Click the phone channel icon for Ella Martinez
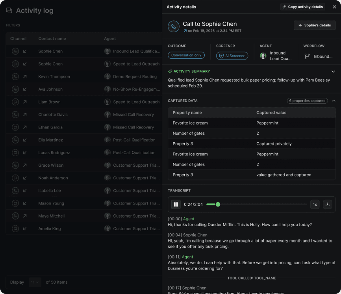Screen dimensions: 341x294 click(x=15, y=140)
